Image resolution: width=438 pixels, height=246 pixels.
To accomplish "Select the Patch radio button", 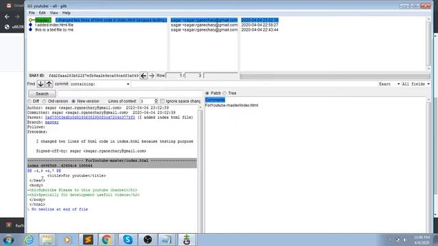I will pos(207,93).
